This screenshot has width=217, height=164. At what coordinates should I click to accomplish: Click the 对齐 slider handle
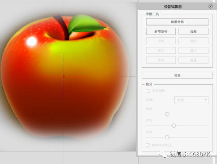(x=167, y=137)
